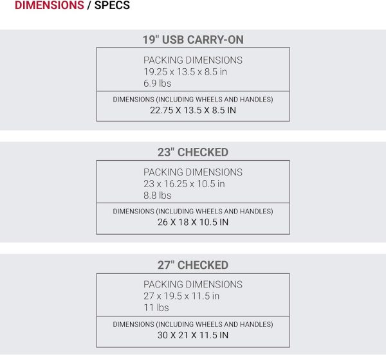The height and width of the screenshot is (355, 386).
Task: Click PACKING DIMENSIONS label under 23" Checked
Action: tap(193, 172)
